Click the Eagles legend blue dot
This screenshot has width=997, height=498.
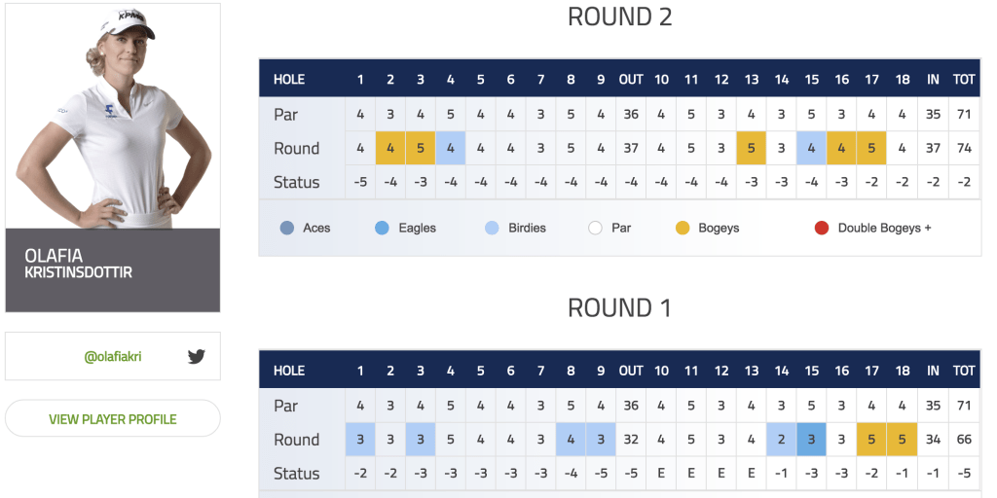tap(382, 228)
